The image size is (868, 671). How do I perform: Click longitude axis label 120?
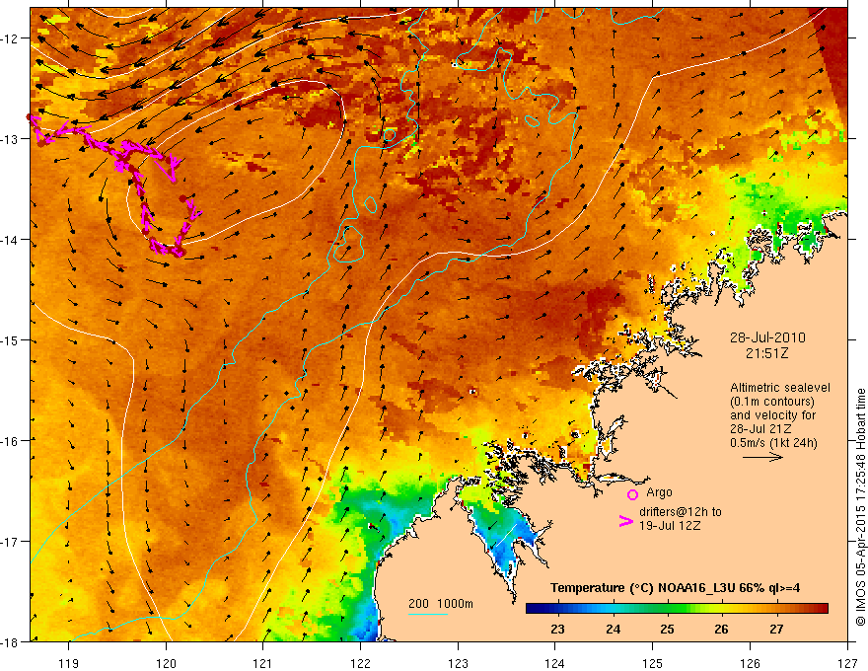coord(166,663)
